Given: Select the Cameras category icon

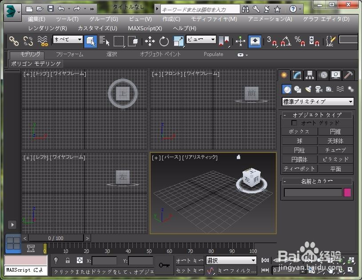Looking at the screenshot, I should 319,89.
